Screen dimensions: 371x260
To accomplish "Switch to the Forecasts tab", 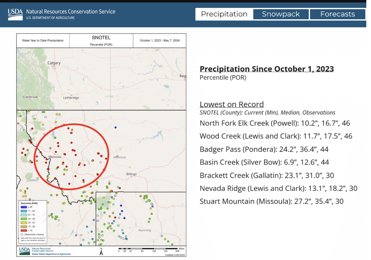I will click(338, 14).
